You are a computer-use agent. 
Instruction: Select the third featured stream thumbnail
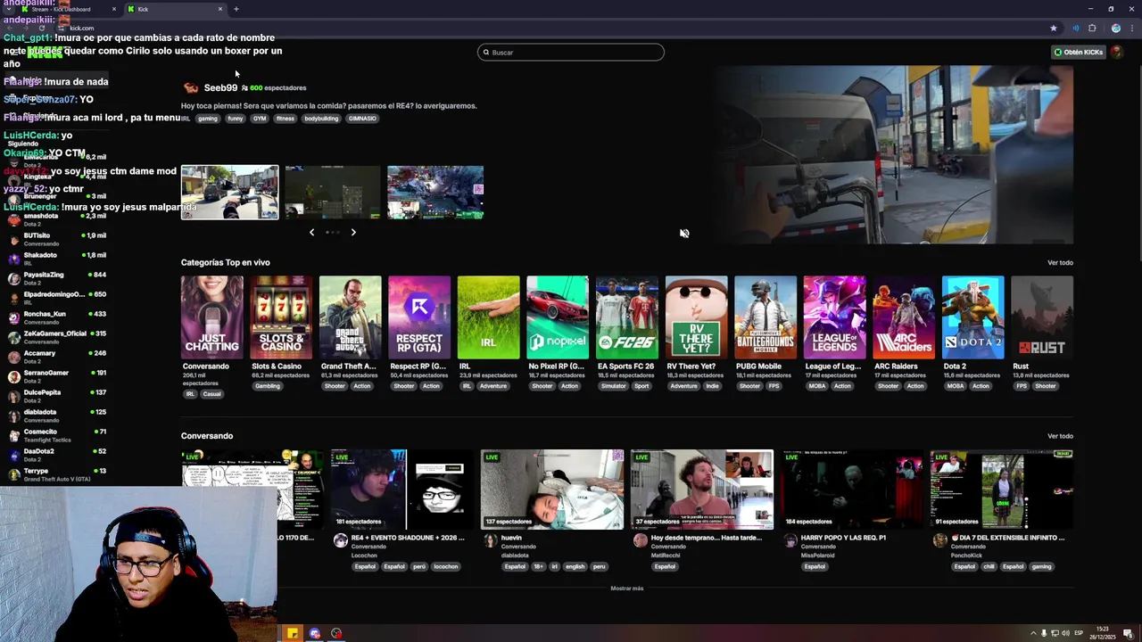point(435,192)
